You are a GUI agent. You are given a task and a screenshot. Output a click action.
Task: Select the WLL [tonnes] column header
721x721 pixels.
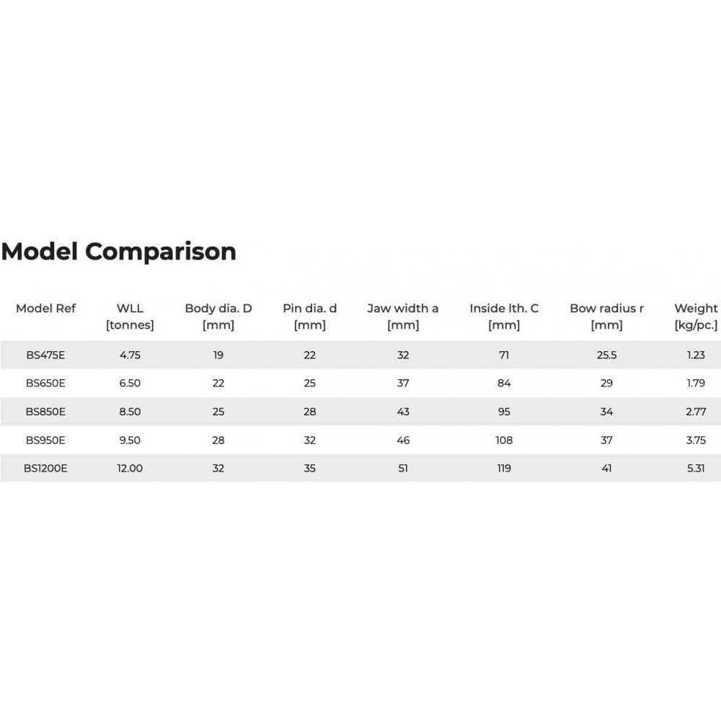point(130,317)
